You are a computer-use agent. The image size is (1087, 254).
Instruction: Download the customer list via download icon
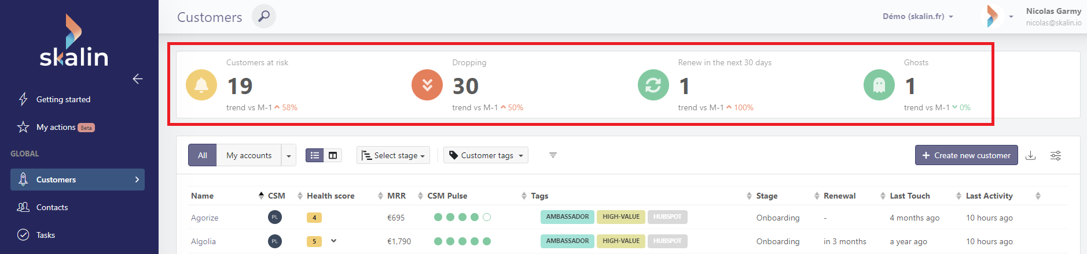[x=1030, y=155]
